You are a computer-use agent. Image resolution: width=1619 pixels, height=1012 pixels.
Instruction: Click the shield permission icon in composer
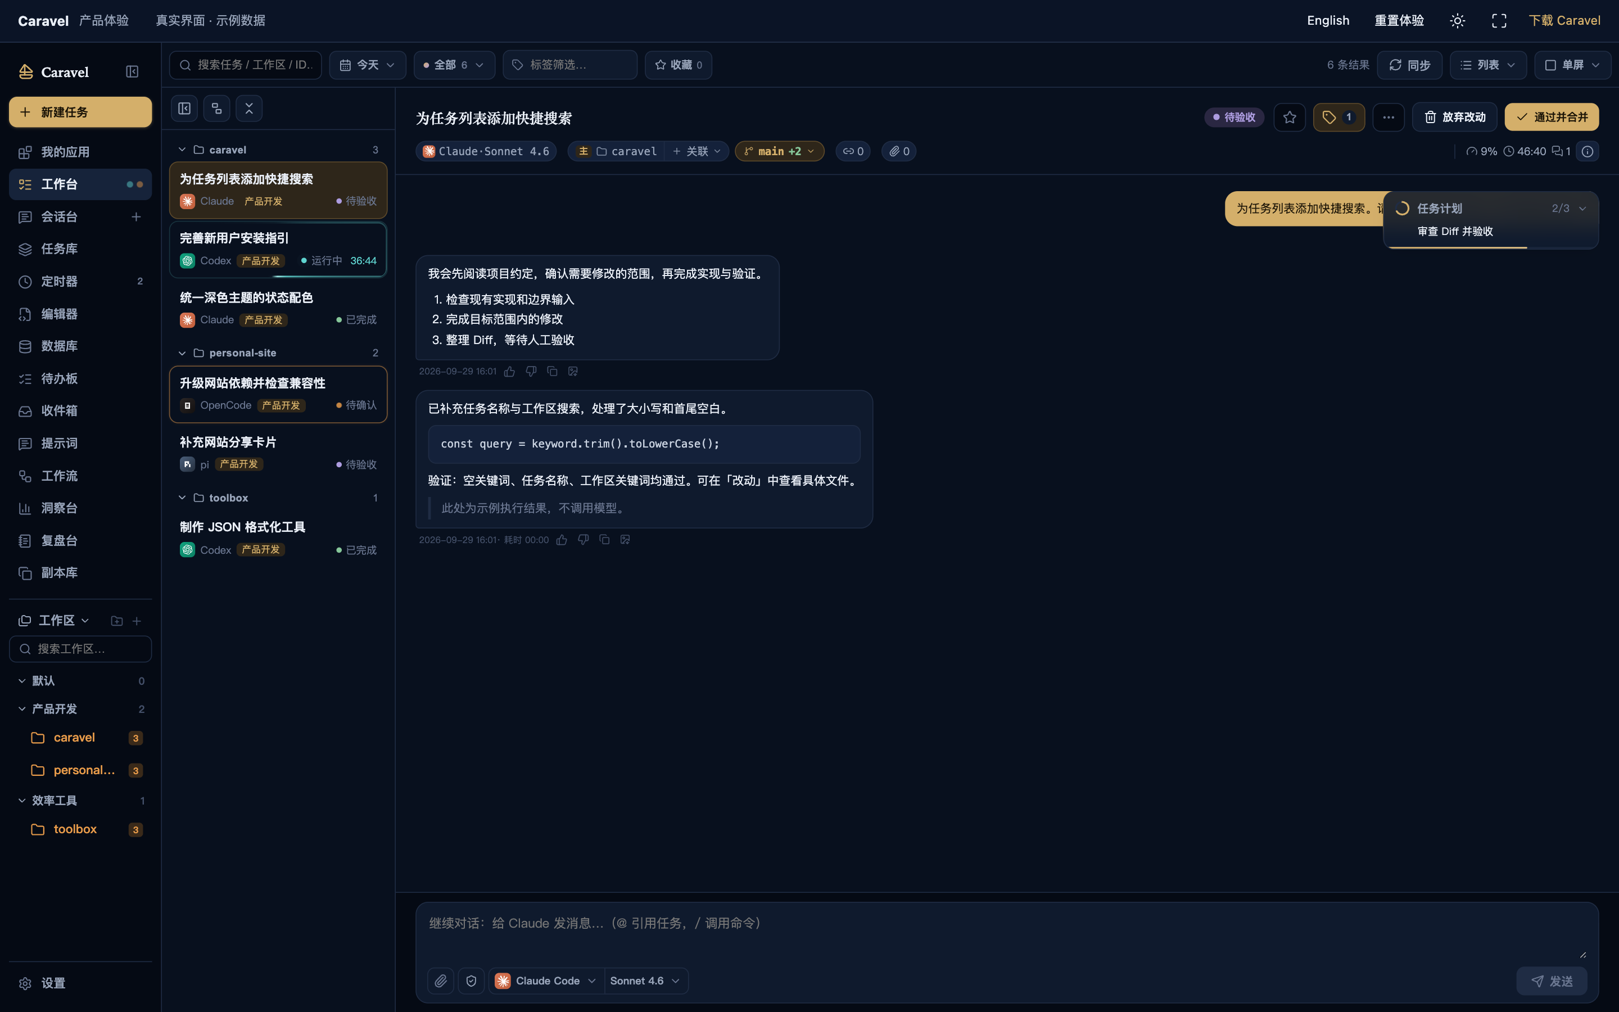471,981
